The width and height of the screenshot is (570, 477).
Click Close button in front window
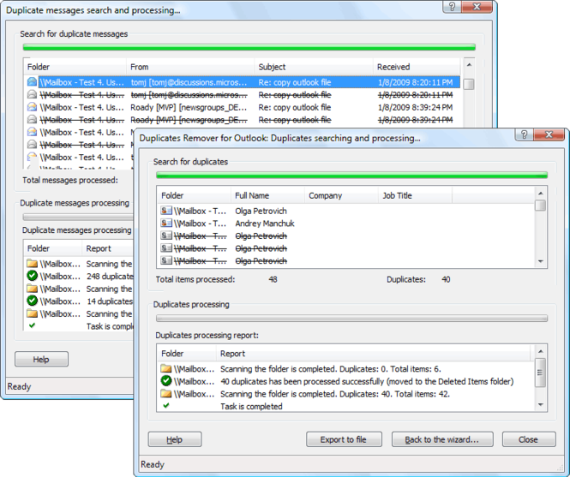pyautogui.click(x=529, y=439)
